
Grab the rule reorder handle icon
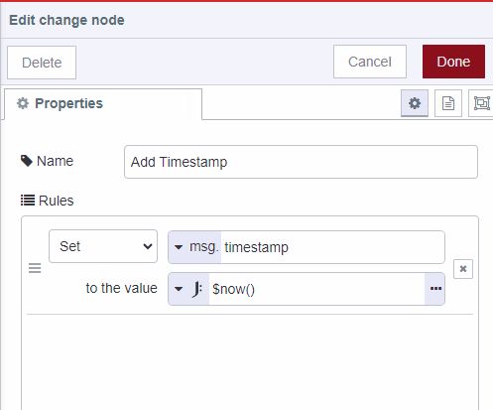click(x=35, y=268)
